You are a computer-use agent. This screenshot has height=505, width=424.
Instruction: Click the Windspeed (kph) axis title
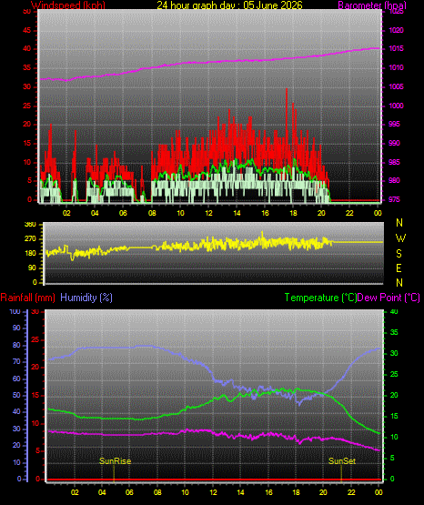click(x=68, y=5)
